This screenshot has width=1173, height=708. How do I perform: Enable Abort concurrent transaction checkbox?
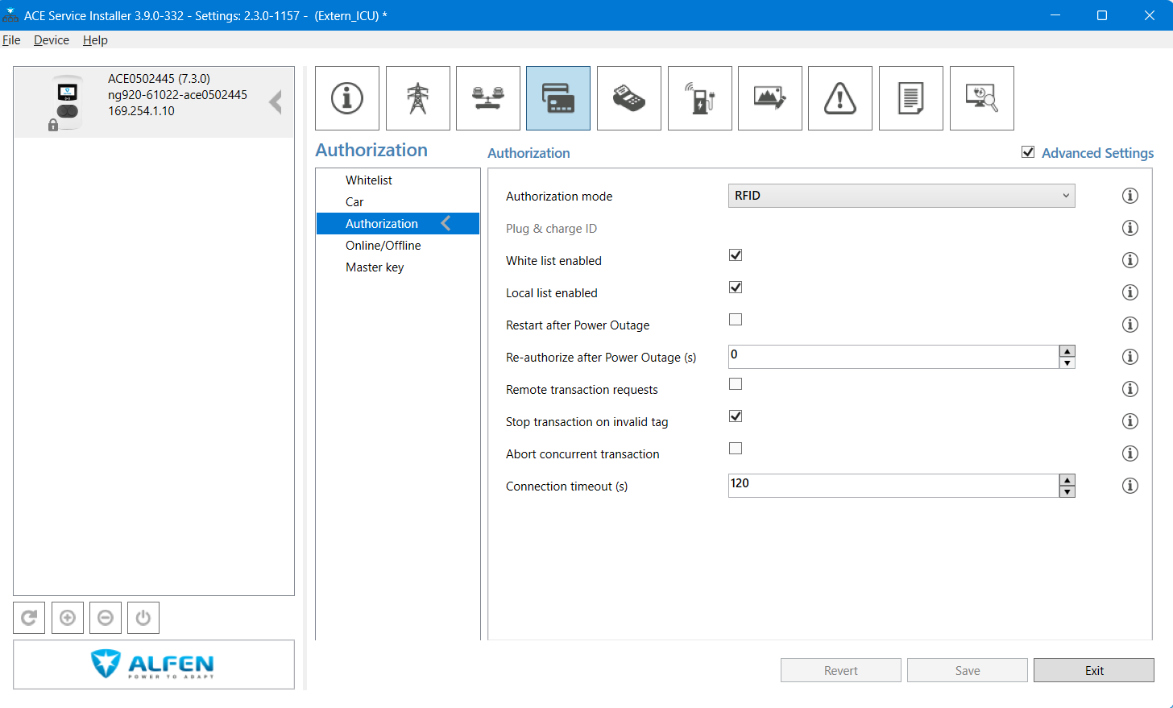(x=736, y=449)
